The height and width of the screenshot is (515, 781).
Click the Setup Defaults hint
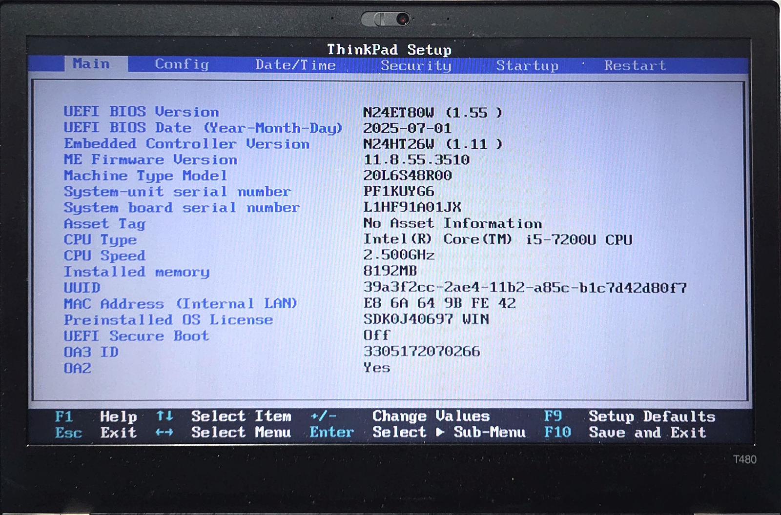652,416
